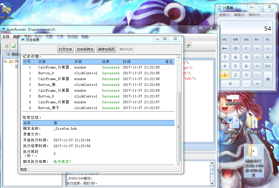Click the minus key in Calculator
The height and width of the screenshot is (188, 279).
point(257,75)
